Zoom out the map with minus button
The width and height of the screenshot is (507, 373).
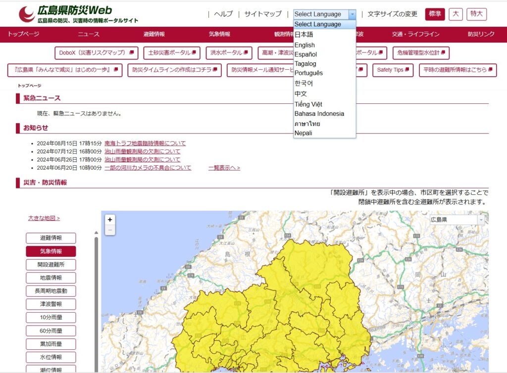click(x=110, y=230)
